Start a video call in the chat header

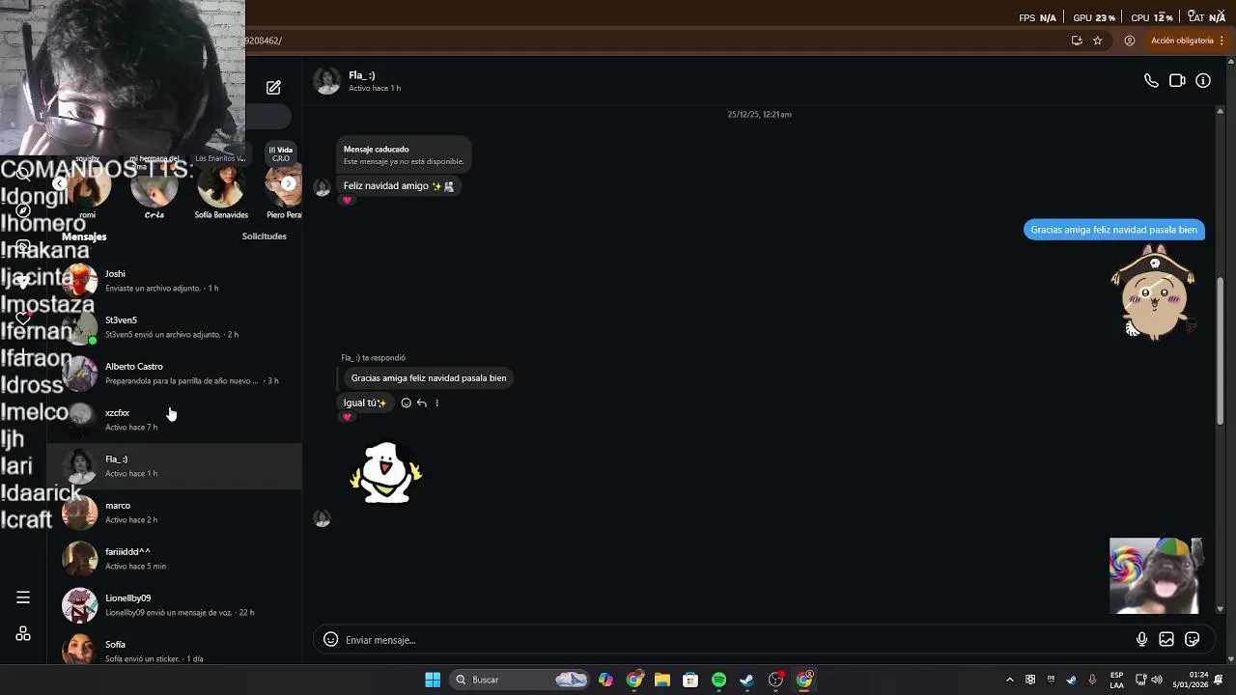tap(1177, 81)
